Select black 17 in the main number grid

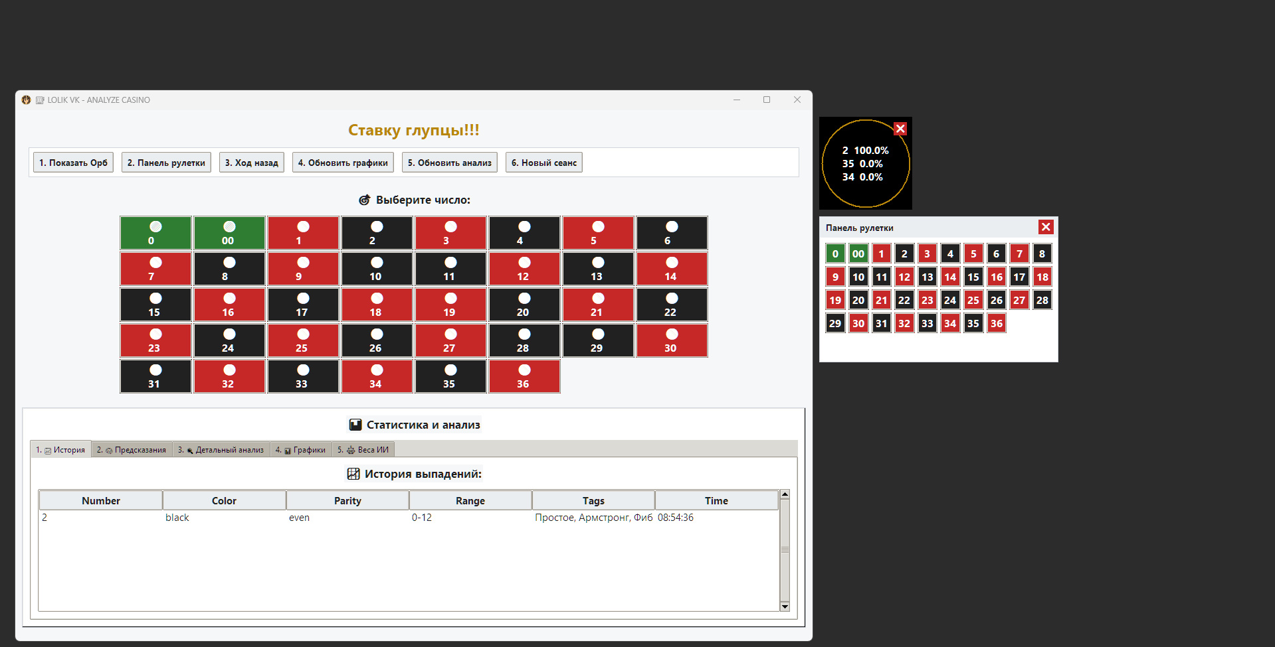303,305
